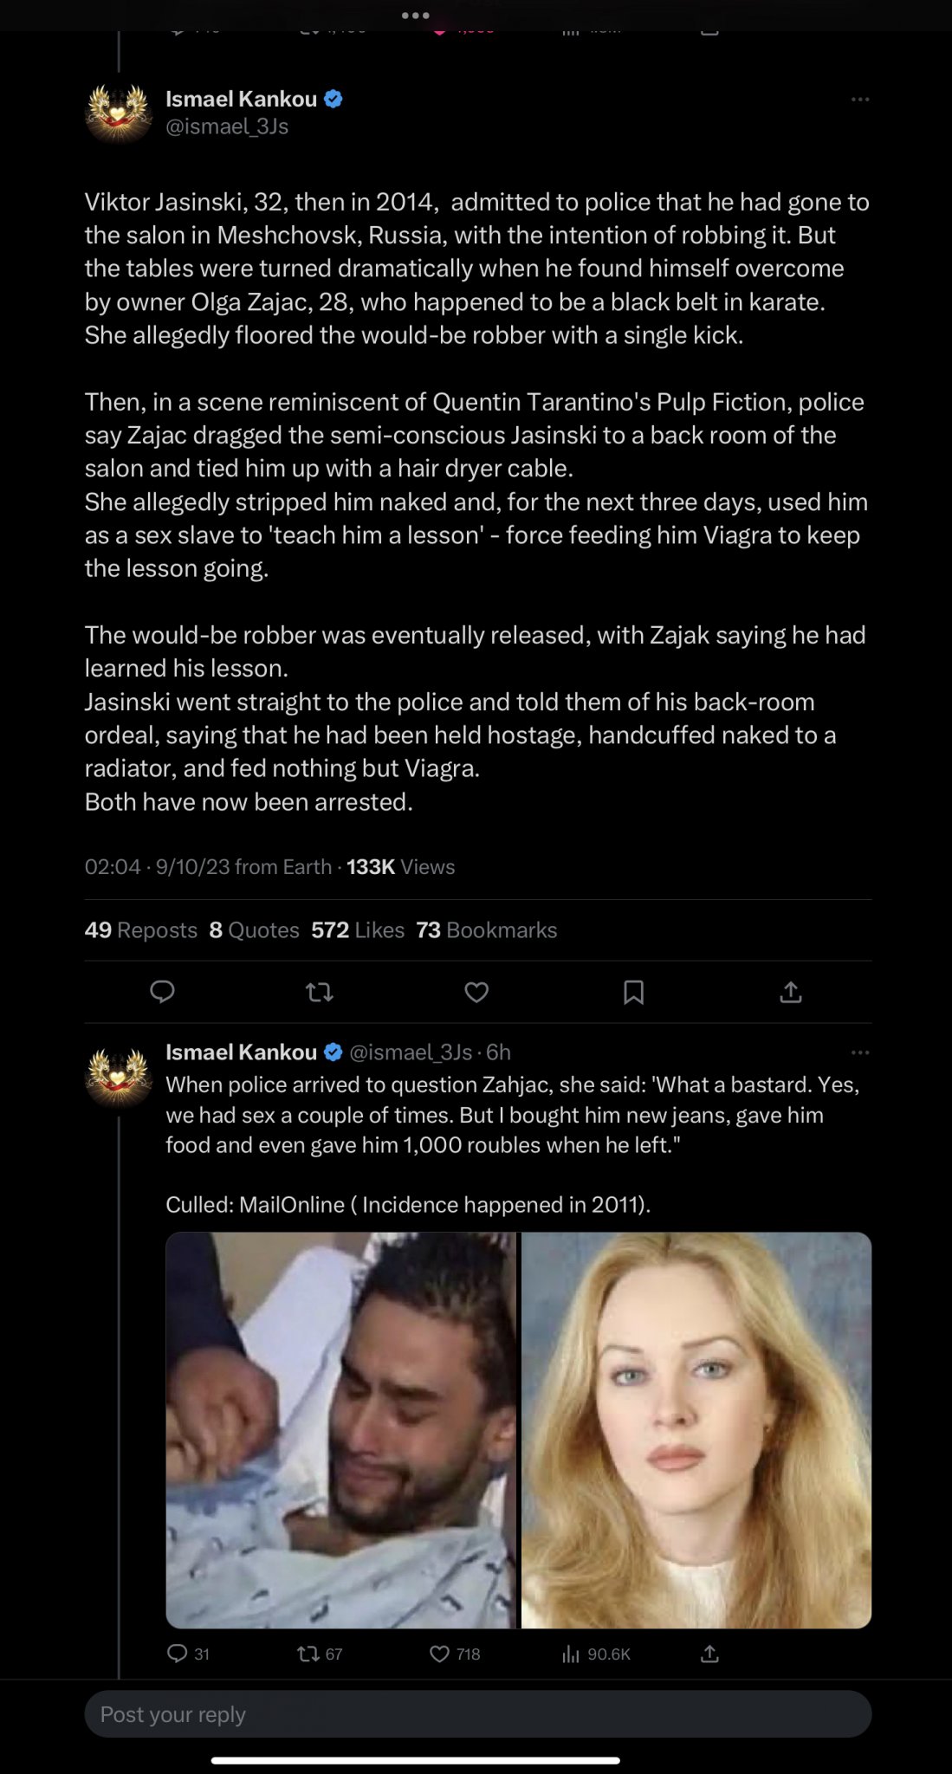Open the @ismael_3Js handle on main post
The width and height of the screenshot is (952, 1774).
227,126
